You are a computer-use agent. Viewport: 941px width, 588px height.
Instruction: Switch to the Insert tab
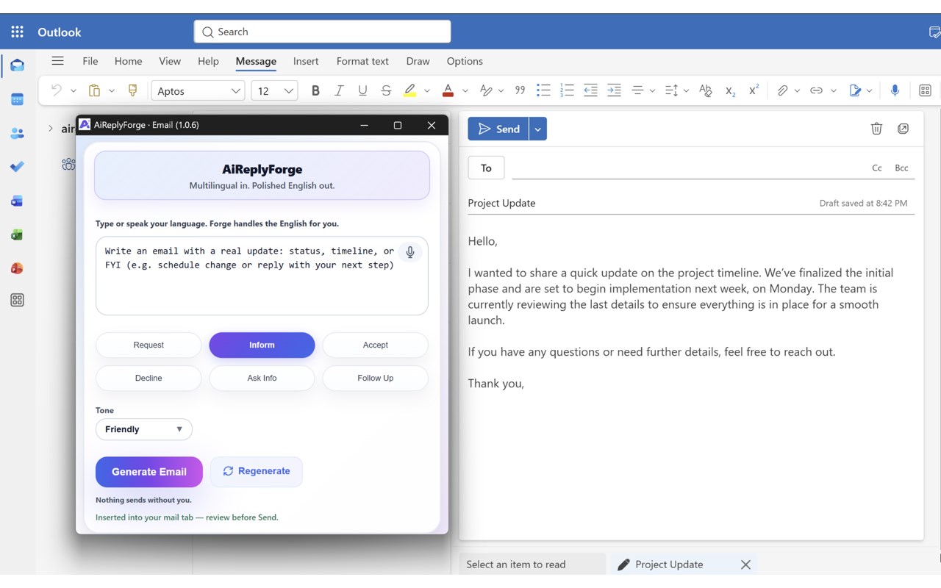click(x=306, y=61)
